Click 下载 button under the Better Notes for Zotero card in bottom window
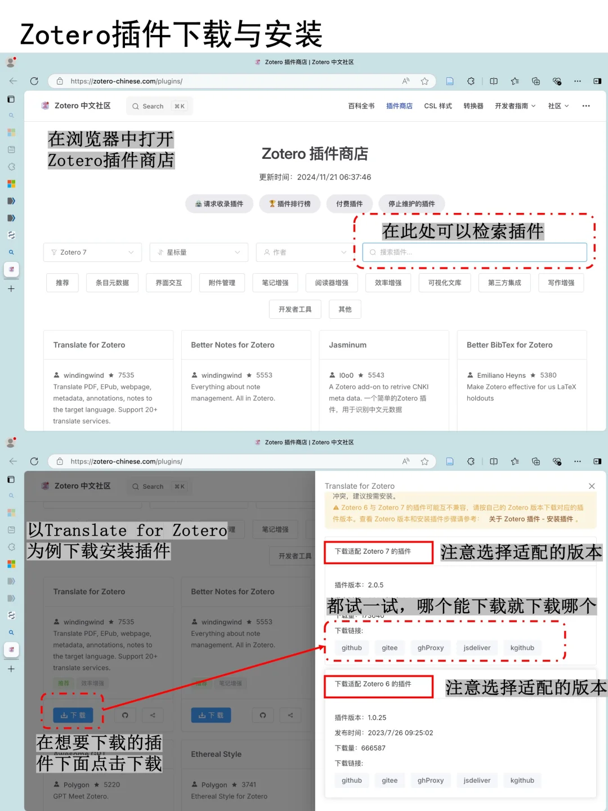 pyautogui.click(x=211, y=715)
